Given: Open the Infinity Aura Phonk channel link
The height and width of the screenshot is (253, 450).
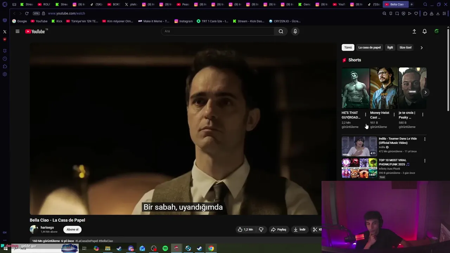Looking at the screenshot, I should 389,169.
